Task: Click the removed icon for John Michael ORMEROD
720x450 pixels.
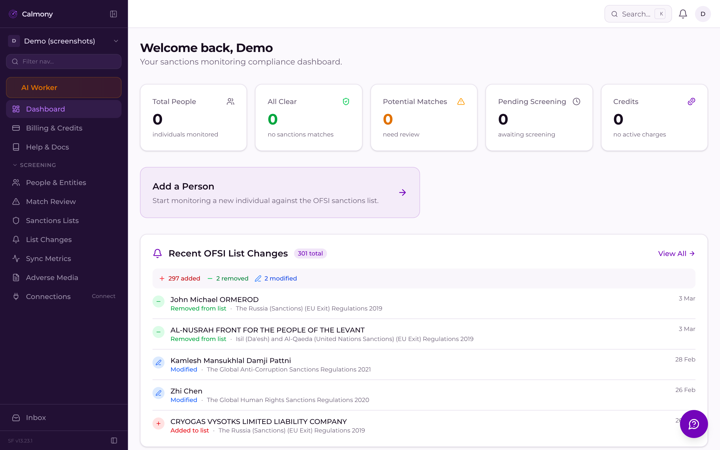Action: (x=158, y=301)
